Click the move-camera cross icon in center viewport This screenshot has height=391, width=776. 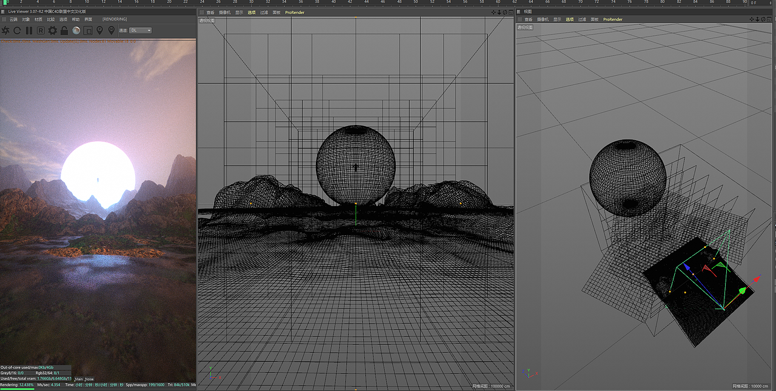click(493, 12)
